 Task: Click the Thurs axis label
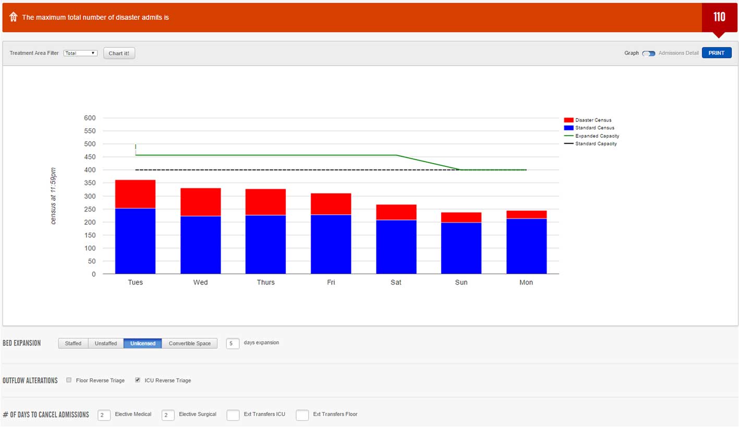click(265, 283)
